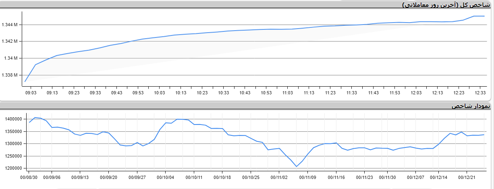Select the 12:33 time axis label
This screenshot has width=494, height=189.
tap(480, 93)
